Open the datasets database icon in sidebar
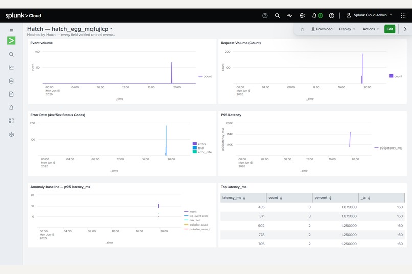The height and width of the screenshot is (274, 412). (x=11, y=81)
